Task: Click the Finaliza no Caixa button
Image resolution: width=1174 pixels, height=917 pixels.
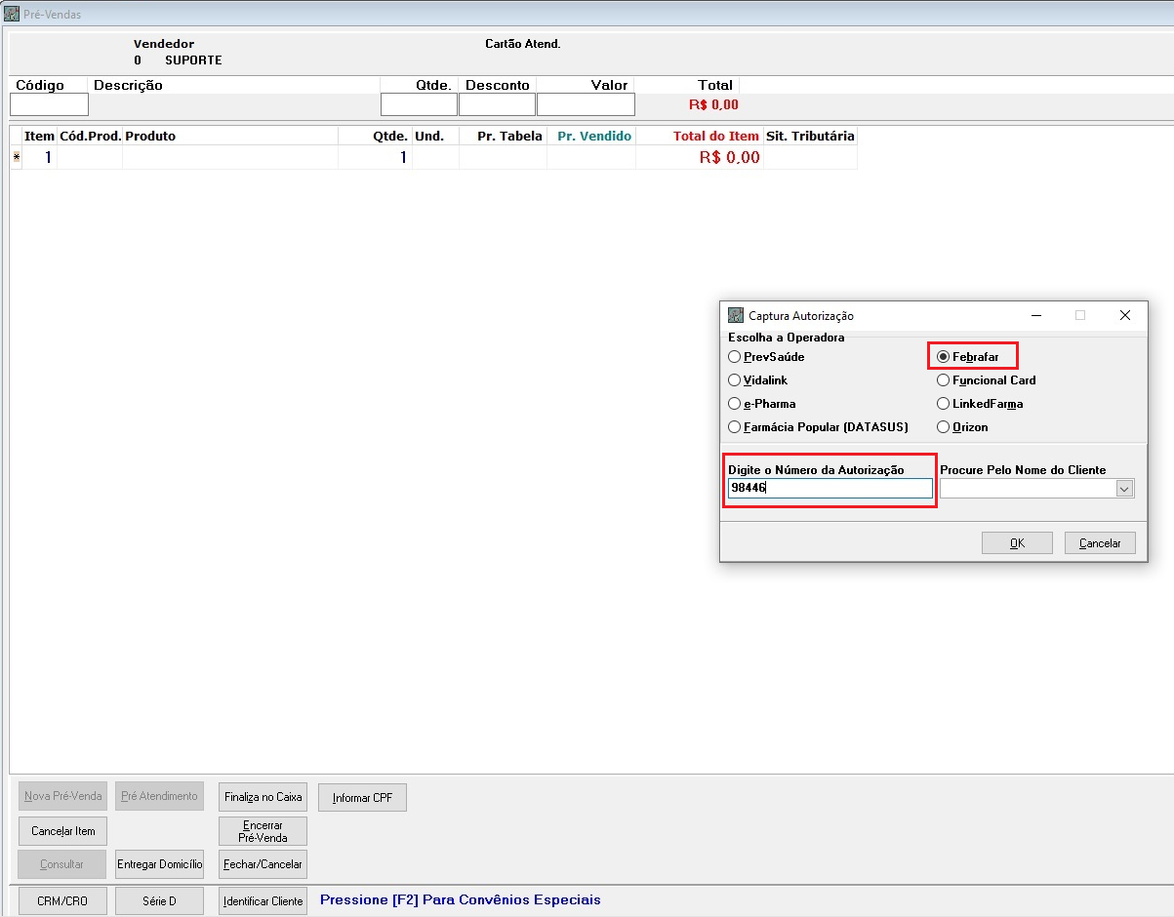Action: tap(263, 797)
